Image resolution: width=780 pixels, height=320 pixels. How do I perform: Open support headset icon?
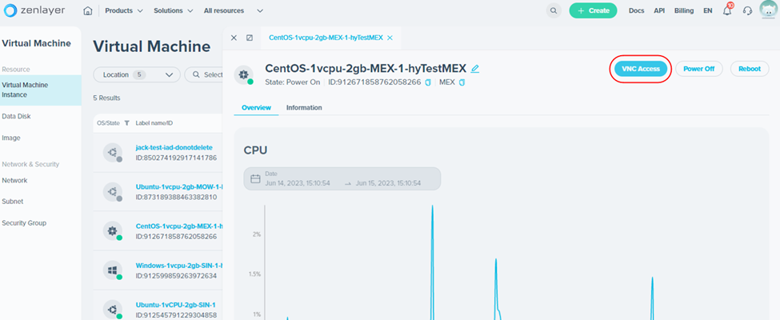tap(747, 10)
